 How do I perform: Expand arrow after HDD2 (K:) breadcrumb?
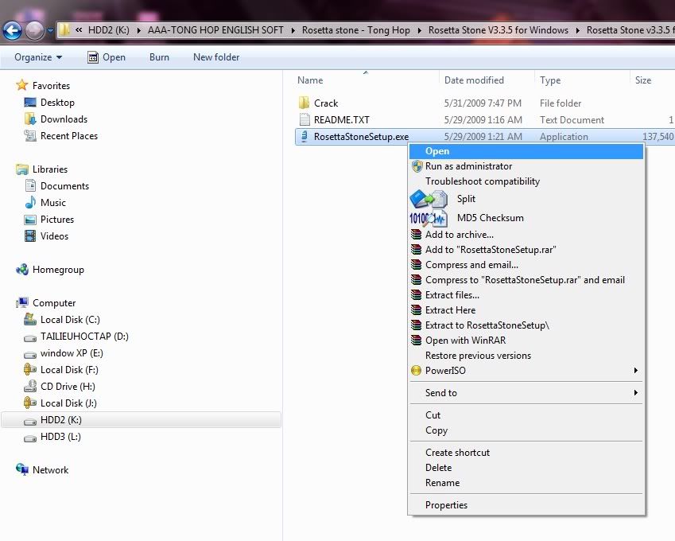tap(138, 30)
